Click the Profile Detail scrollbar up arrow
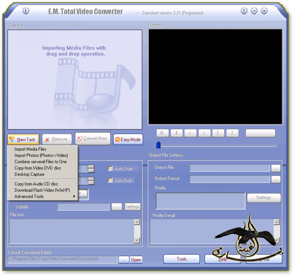The width and height of the screenshot is (294, 276). click(x=277, y=222)
